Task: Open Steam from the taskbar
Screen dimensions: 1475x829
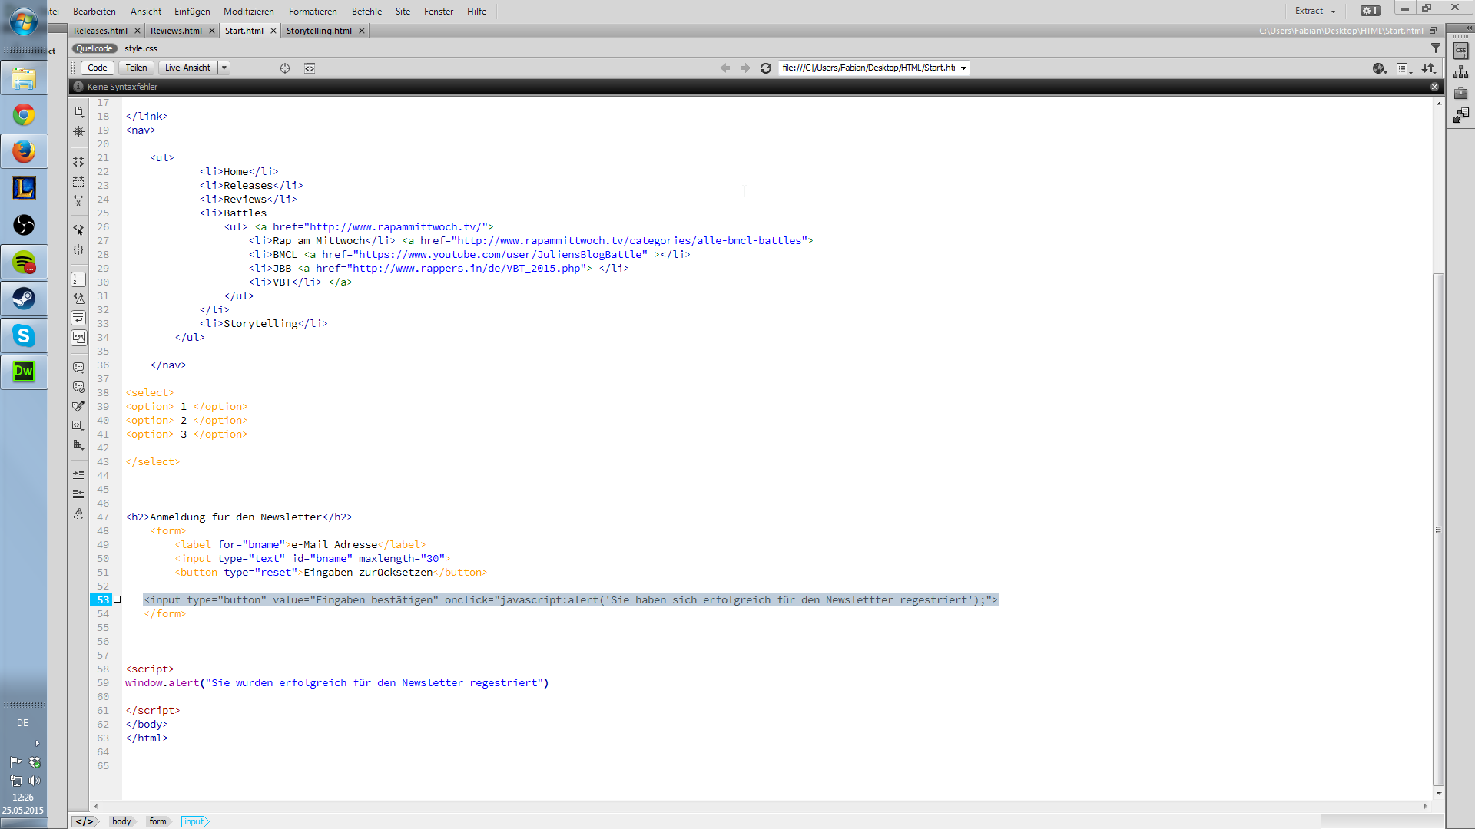Action: click(x=24, y=299)
